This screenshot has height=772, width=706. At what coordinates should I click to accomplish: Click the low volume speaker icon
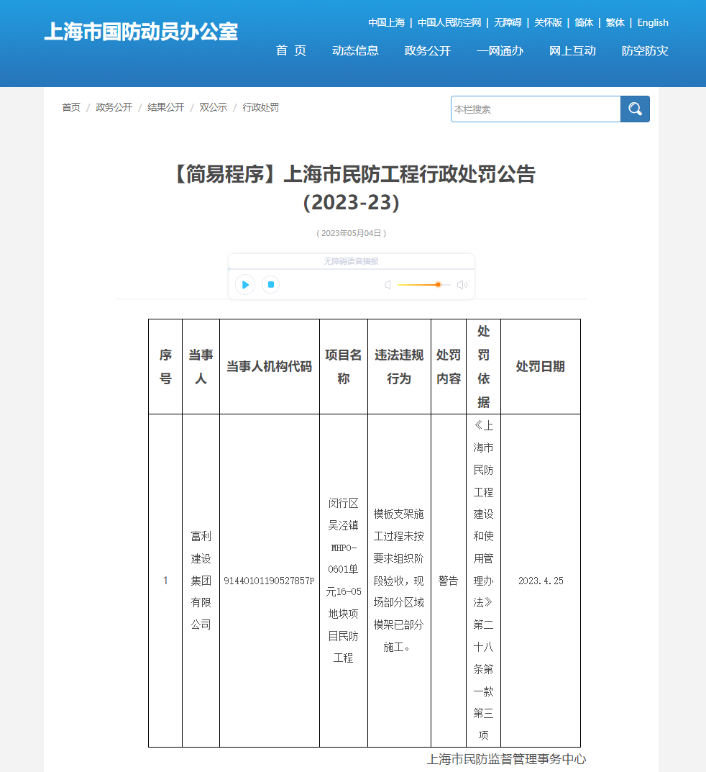click(x=388, y=285)
